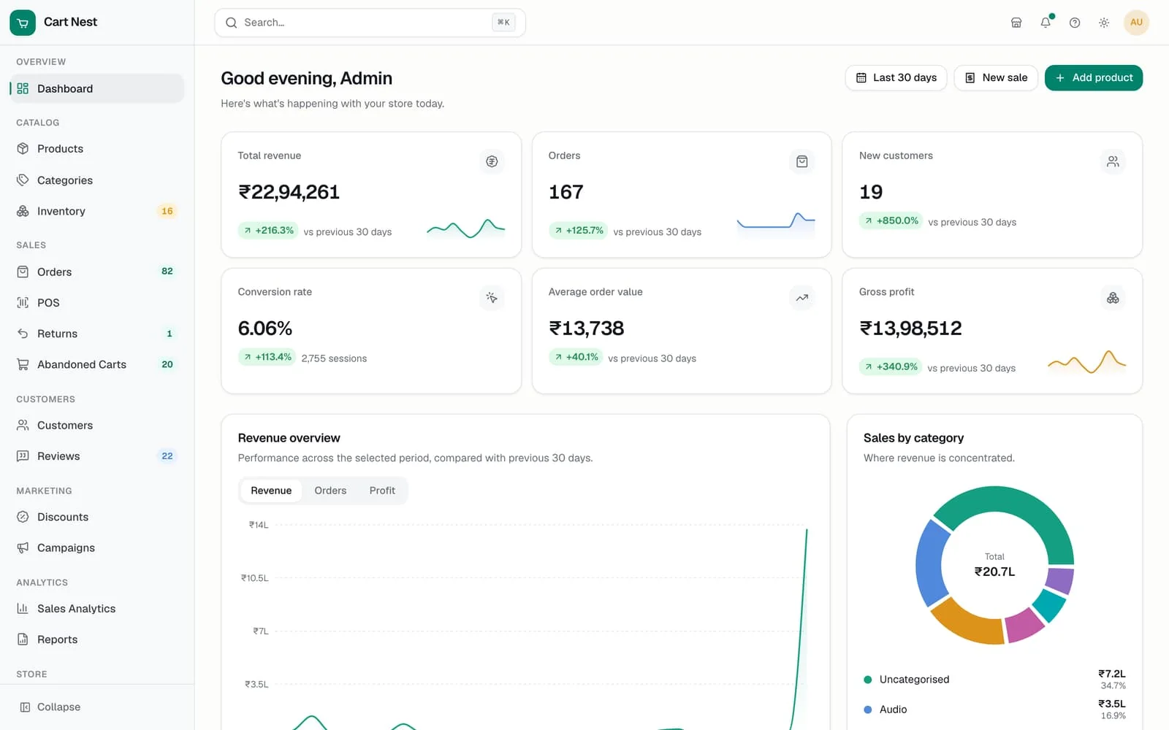Open the AU user avatar menu
1169x730 pixels.
pos(1136,23)
